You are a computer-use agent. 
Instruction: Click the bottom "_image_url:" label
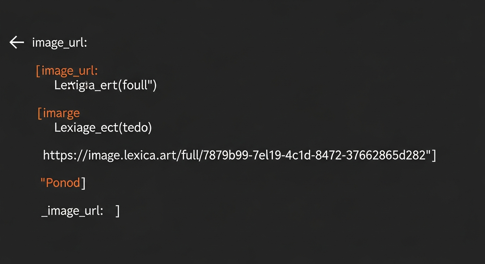(72, 211)
